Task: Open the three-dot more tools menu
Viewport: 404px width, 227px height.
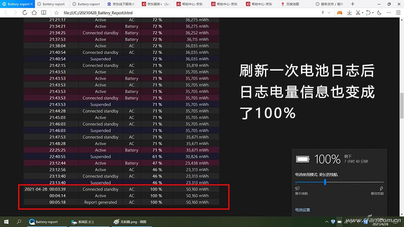Action: [389, 12]
